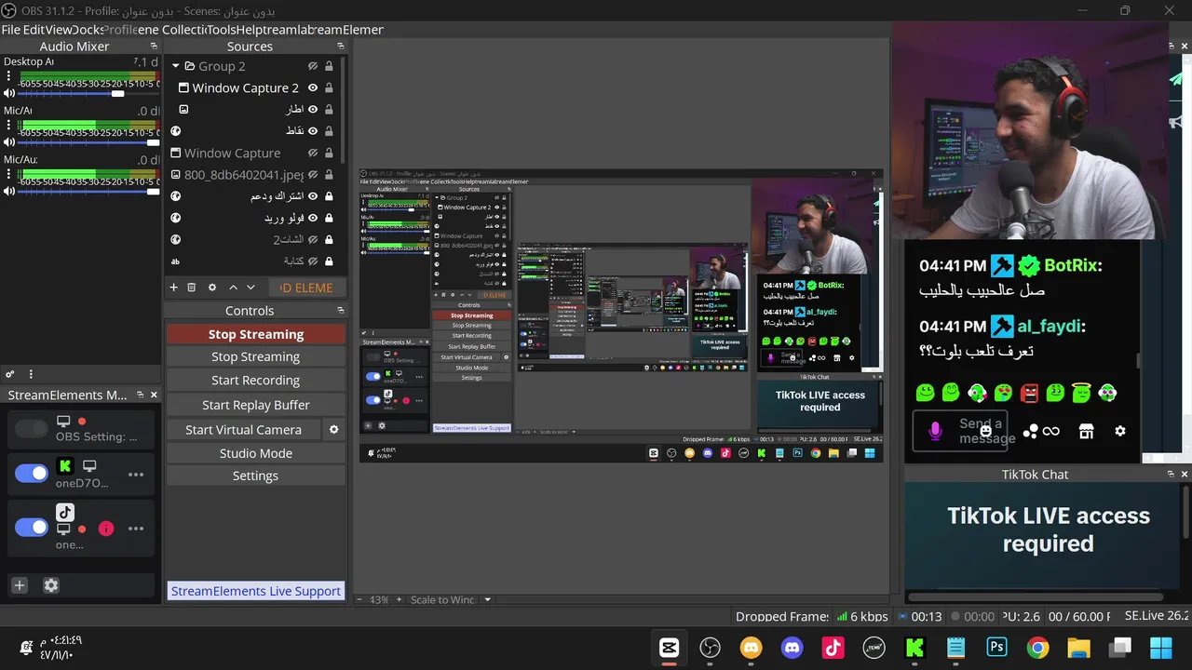Click the purple microphone icon in chat

tap(936, 431)
